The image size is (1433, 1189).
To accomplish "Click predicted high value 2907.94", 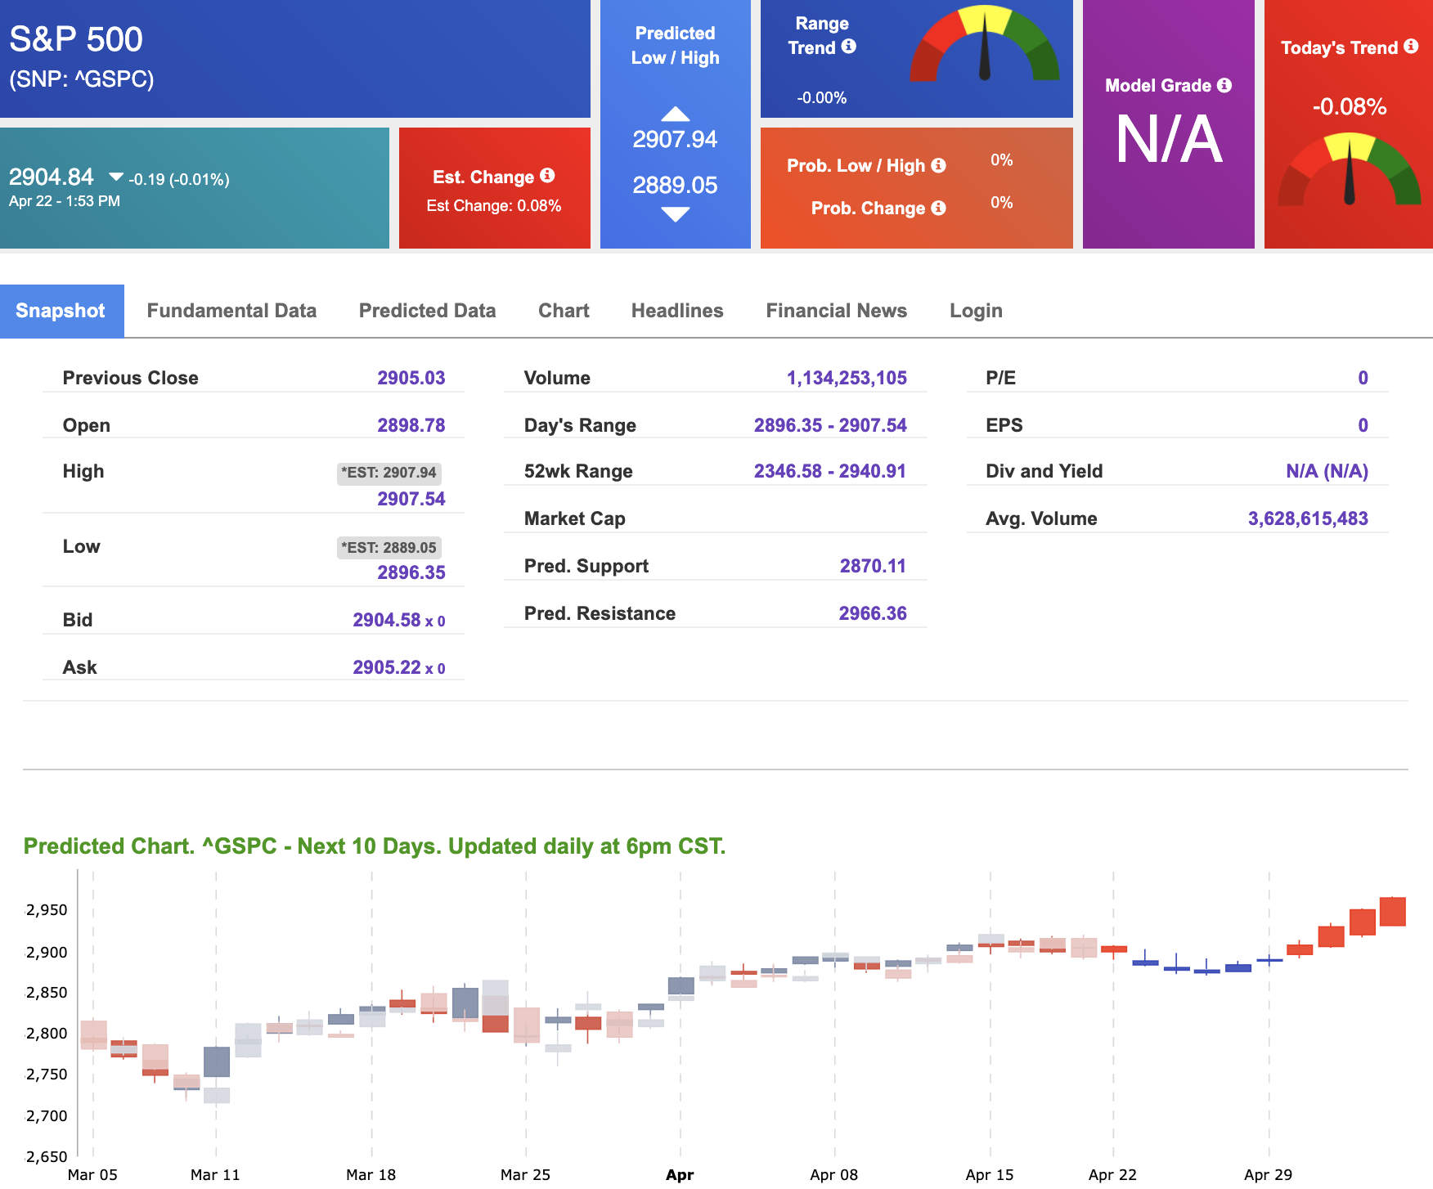I will point(675,140).
